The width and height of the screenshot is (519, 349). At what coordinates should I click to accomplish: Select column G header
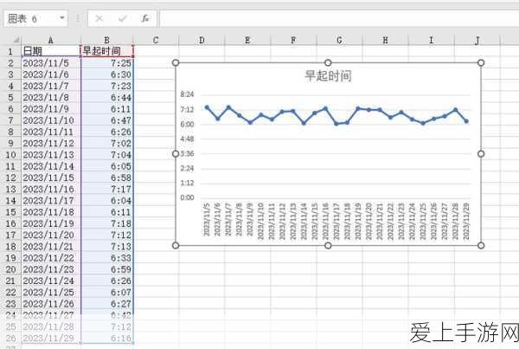[339, 40]
